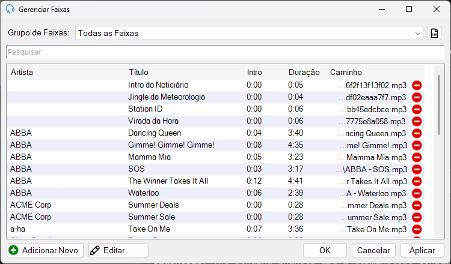Confirm with the OK button
This screenshot has width=451, height=264.
[x=325, y=250]
